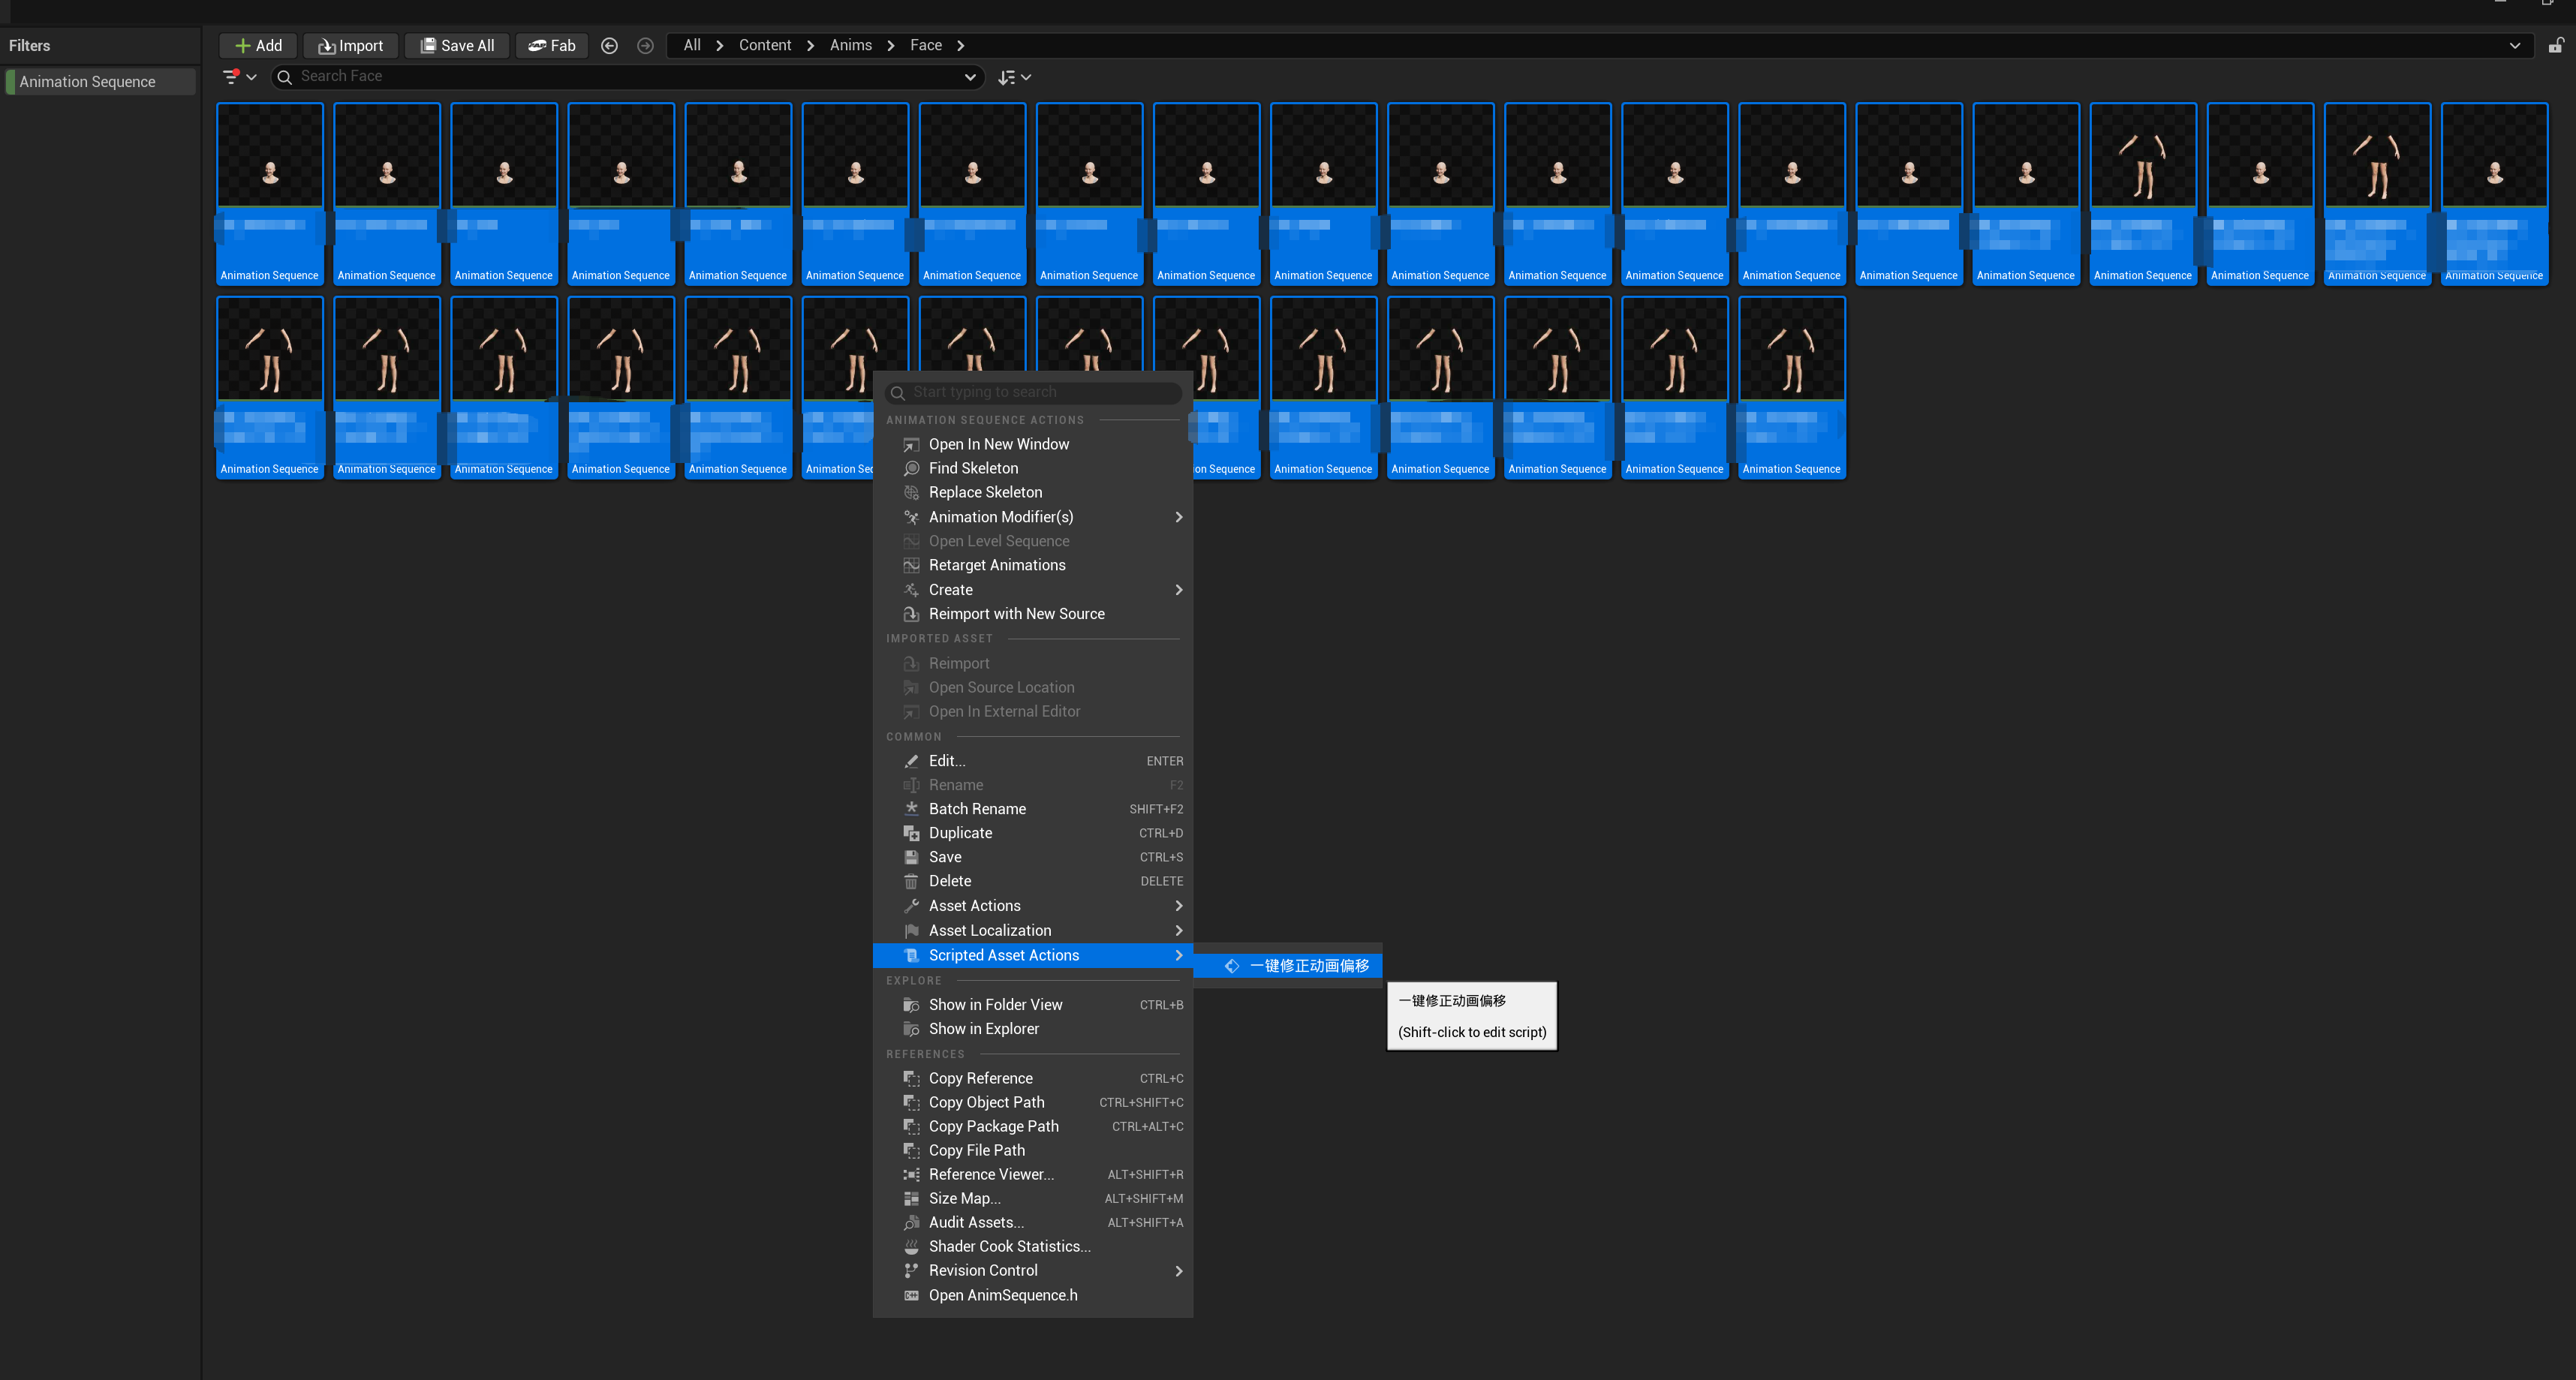Click the lock icon beside path bar
Screen dimensions: 2576x1380
2554,45
